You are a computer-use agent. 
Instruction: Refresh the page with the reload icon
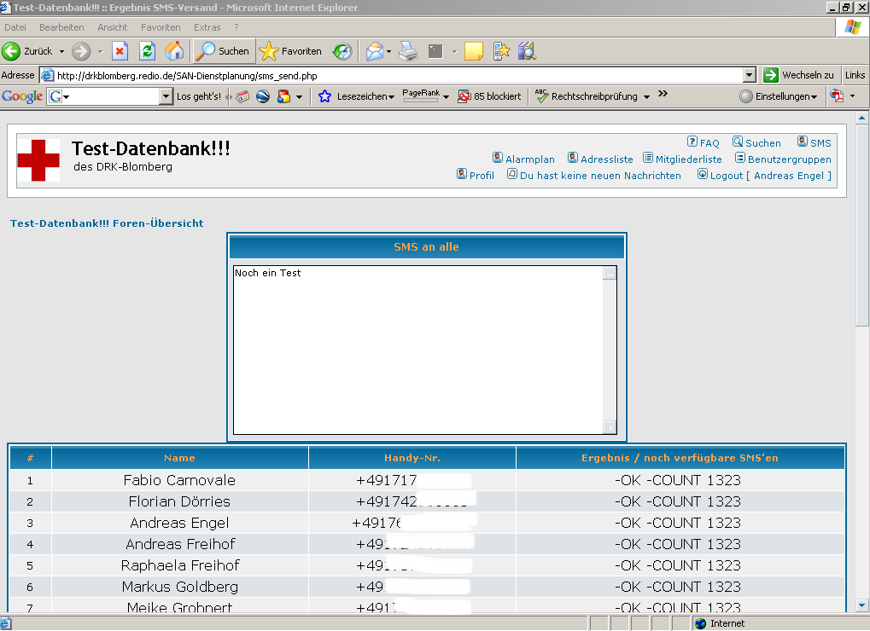(x=147, y=51)
